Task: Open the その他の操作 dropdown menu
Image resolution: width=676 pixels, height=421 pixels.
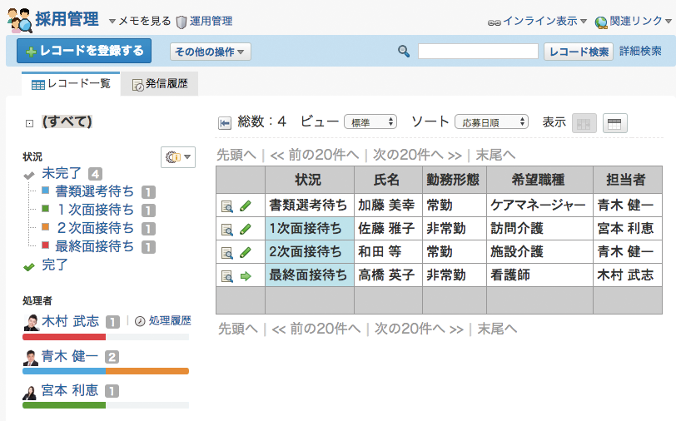Action: click(211, 52)
